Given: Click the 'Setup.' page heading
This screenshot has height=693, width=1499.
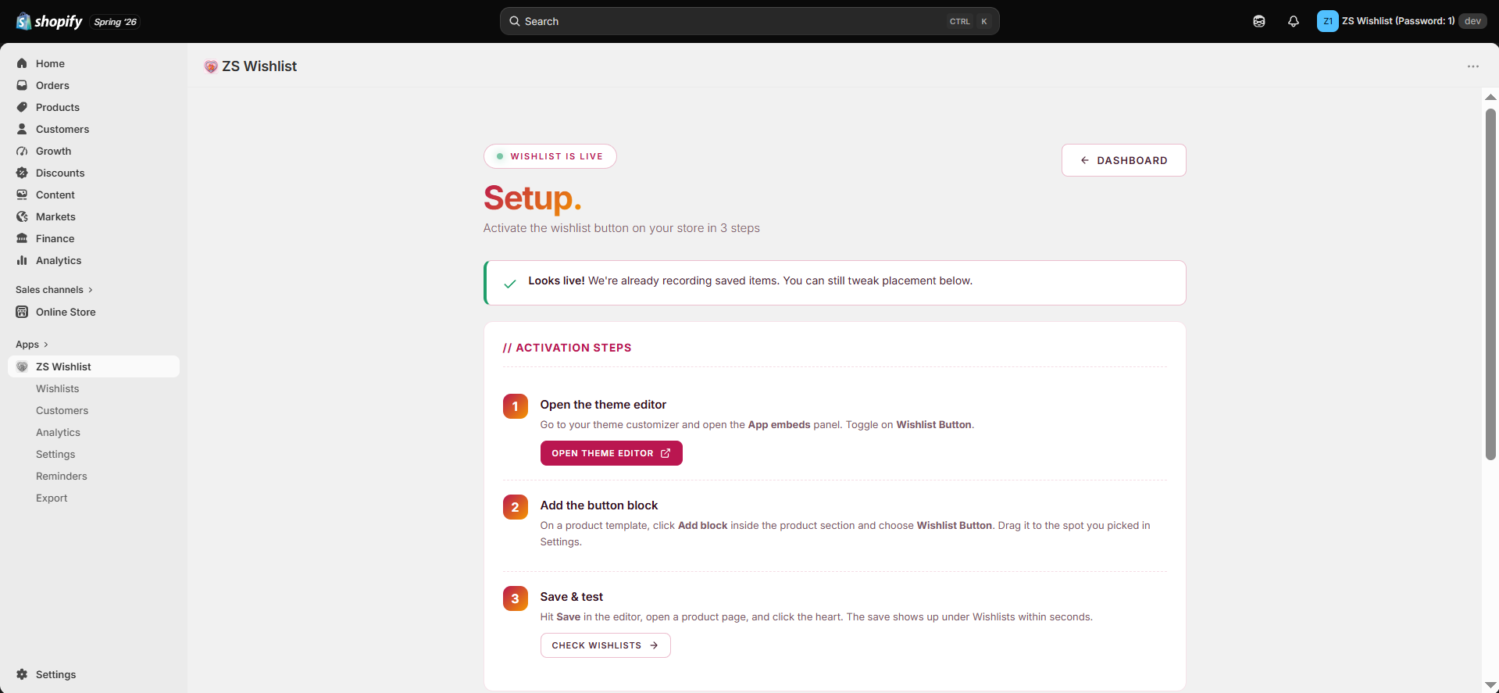Looking at the screenshot, I should click(533, 198).
